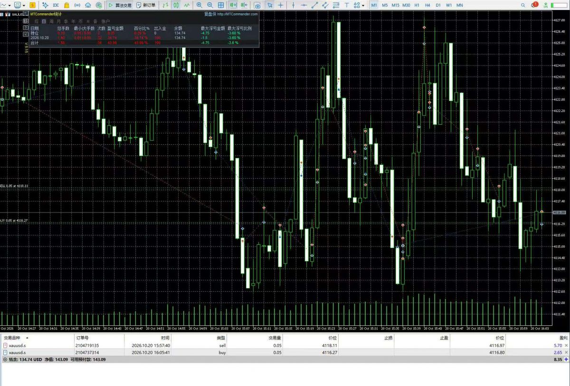Click the SELL 0.05 at 4118.11 order line label
This screenshot has height=386, width=570.
click(14, 186)
